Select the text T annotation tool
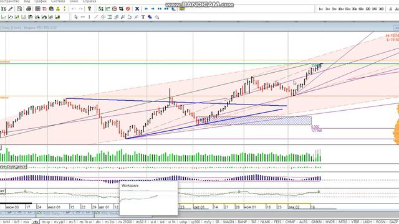 143,17
